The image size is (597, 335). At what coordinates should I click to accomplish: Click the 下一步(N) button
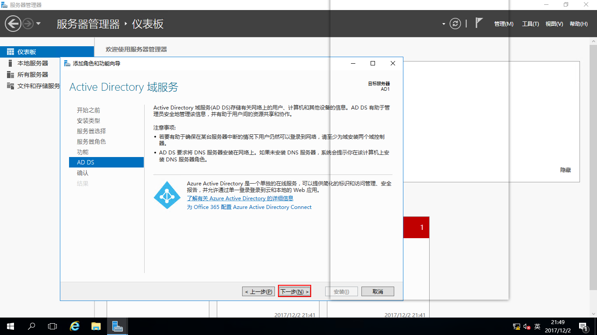(x=295, y=291)
